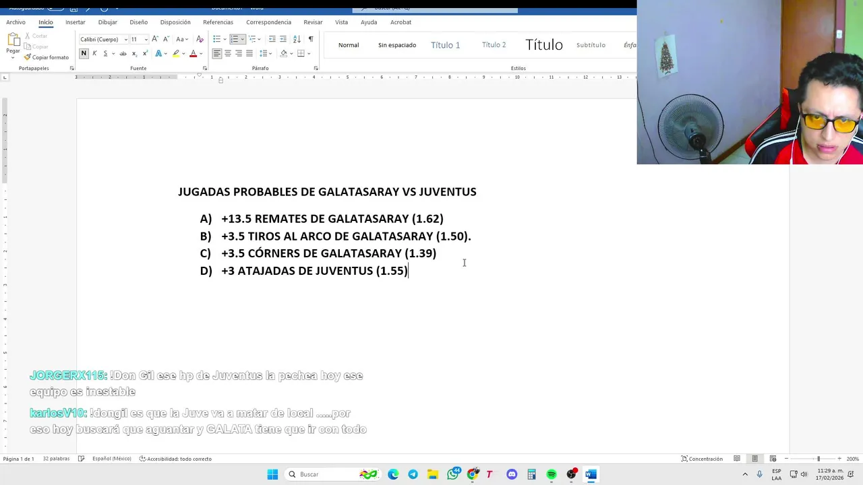Switch to Web layout view icon
Viewport: 863px width, 485px height.
point(773,459)
